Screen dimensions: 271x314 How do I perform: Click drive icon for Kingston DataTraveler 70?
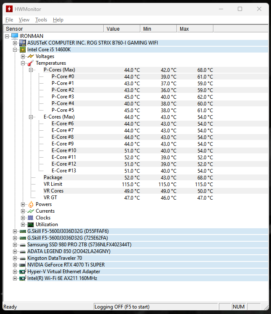[x=23, y=259]
